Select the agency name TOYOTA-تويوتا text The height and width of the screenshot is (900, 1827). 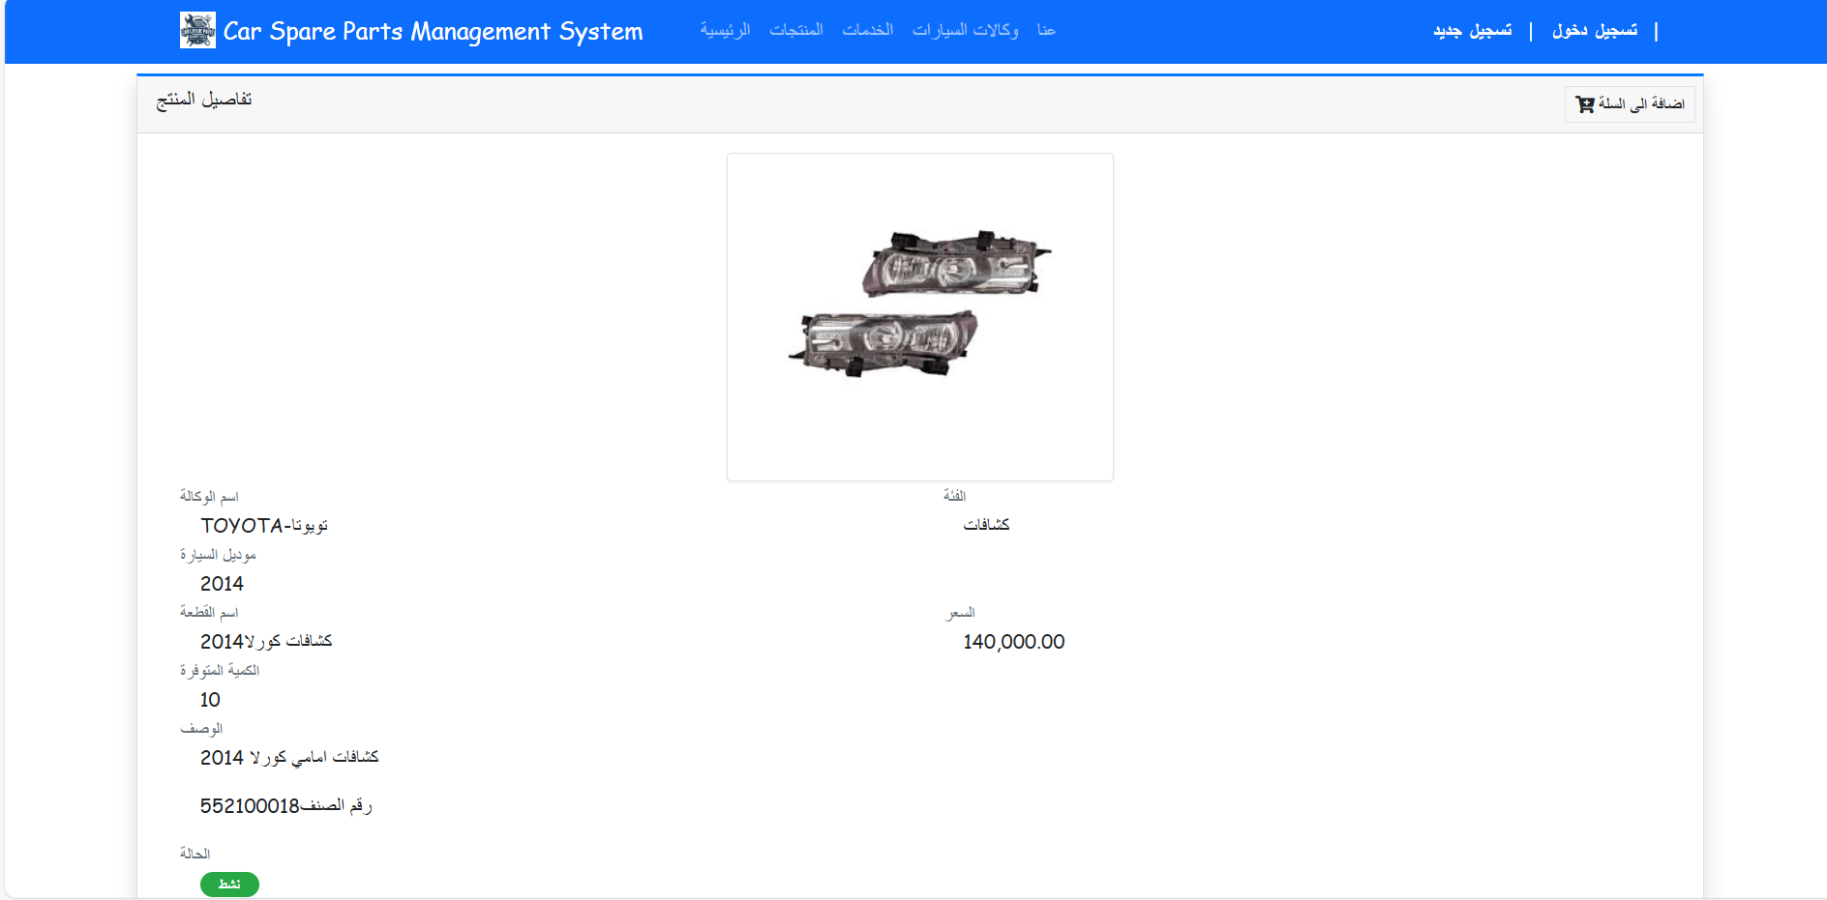(264, 526)
